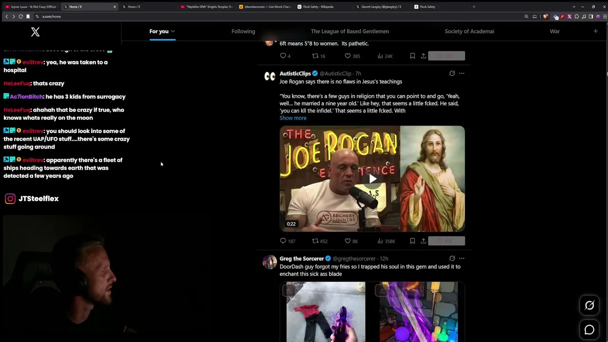
Task: Open the AutisticClips profile name
Action: (x=295, y=74)
